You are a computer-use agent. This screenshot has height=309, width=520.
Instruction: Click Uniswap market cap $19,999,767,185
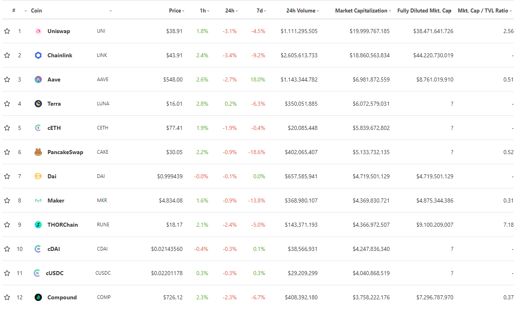(370, 31)
